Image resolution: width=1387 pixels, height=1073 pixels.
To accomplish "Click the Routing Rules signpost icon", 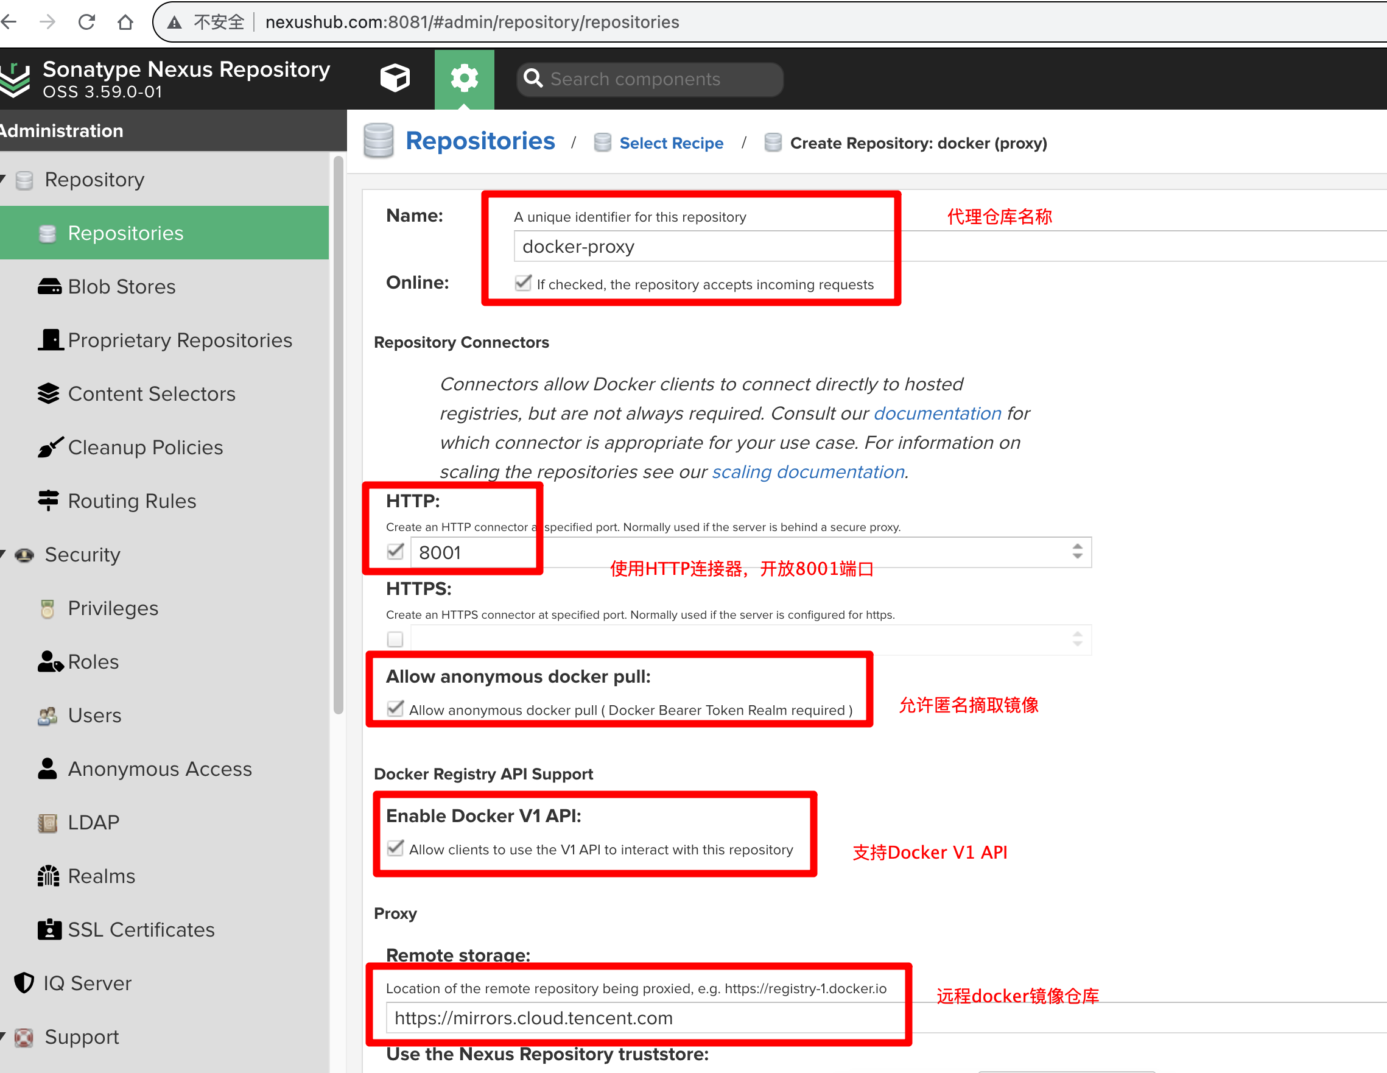I will [x=48, y=501].
